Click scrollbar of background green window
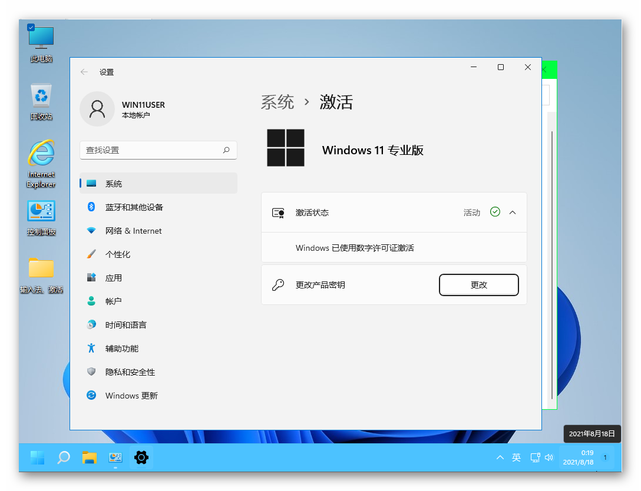This screenshot has width=641, height=491. tap(552, 265)
